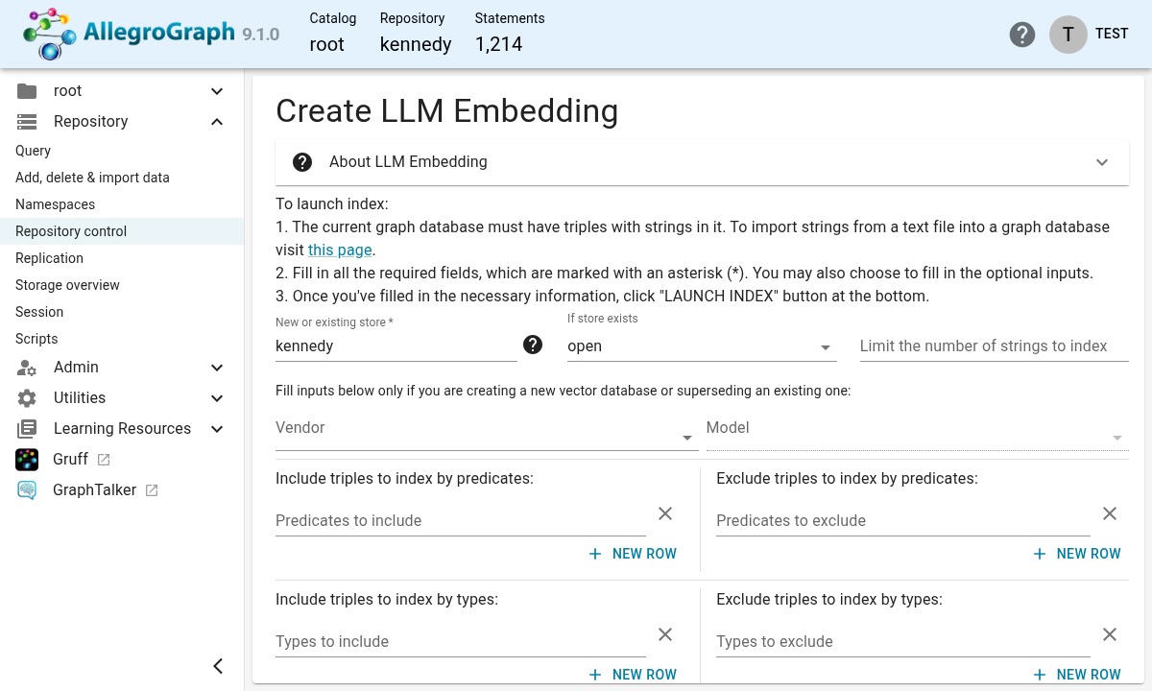Follow the 'this page' link

(340, 250)
